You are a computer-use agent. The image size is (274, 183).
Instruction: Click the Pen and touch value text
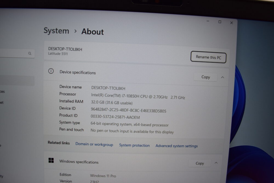pos(132,131)
